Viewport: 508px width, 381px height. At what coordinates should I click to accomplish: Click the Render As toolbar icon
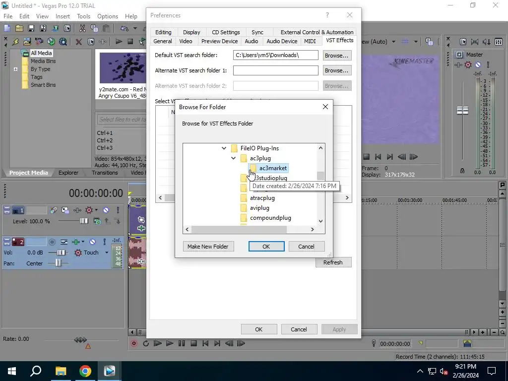(x=56, y=28)
